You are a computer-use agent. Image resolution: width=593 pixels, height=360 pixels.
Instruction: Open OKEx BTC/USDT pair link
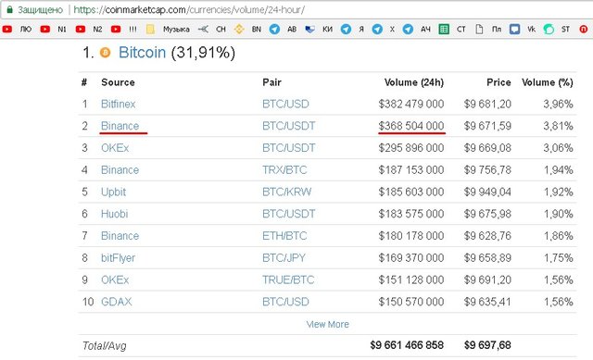(288, 148)
